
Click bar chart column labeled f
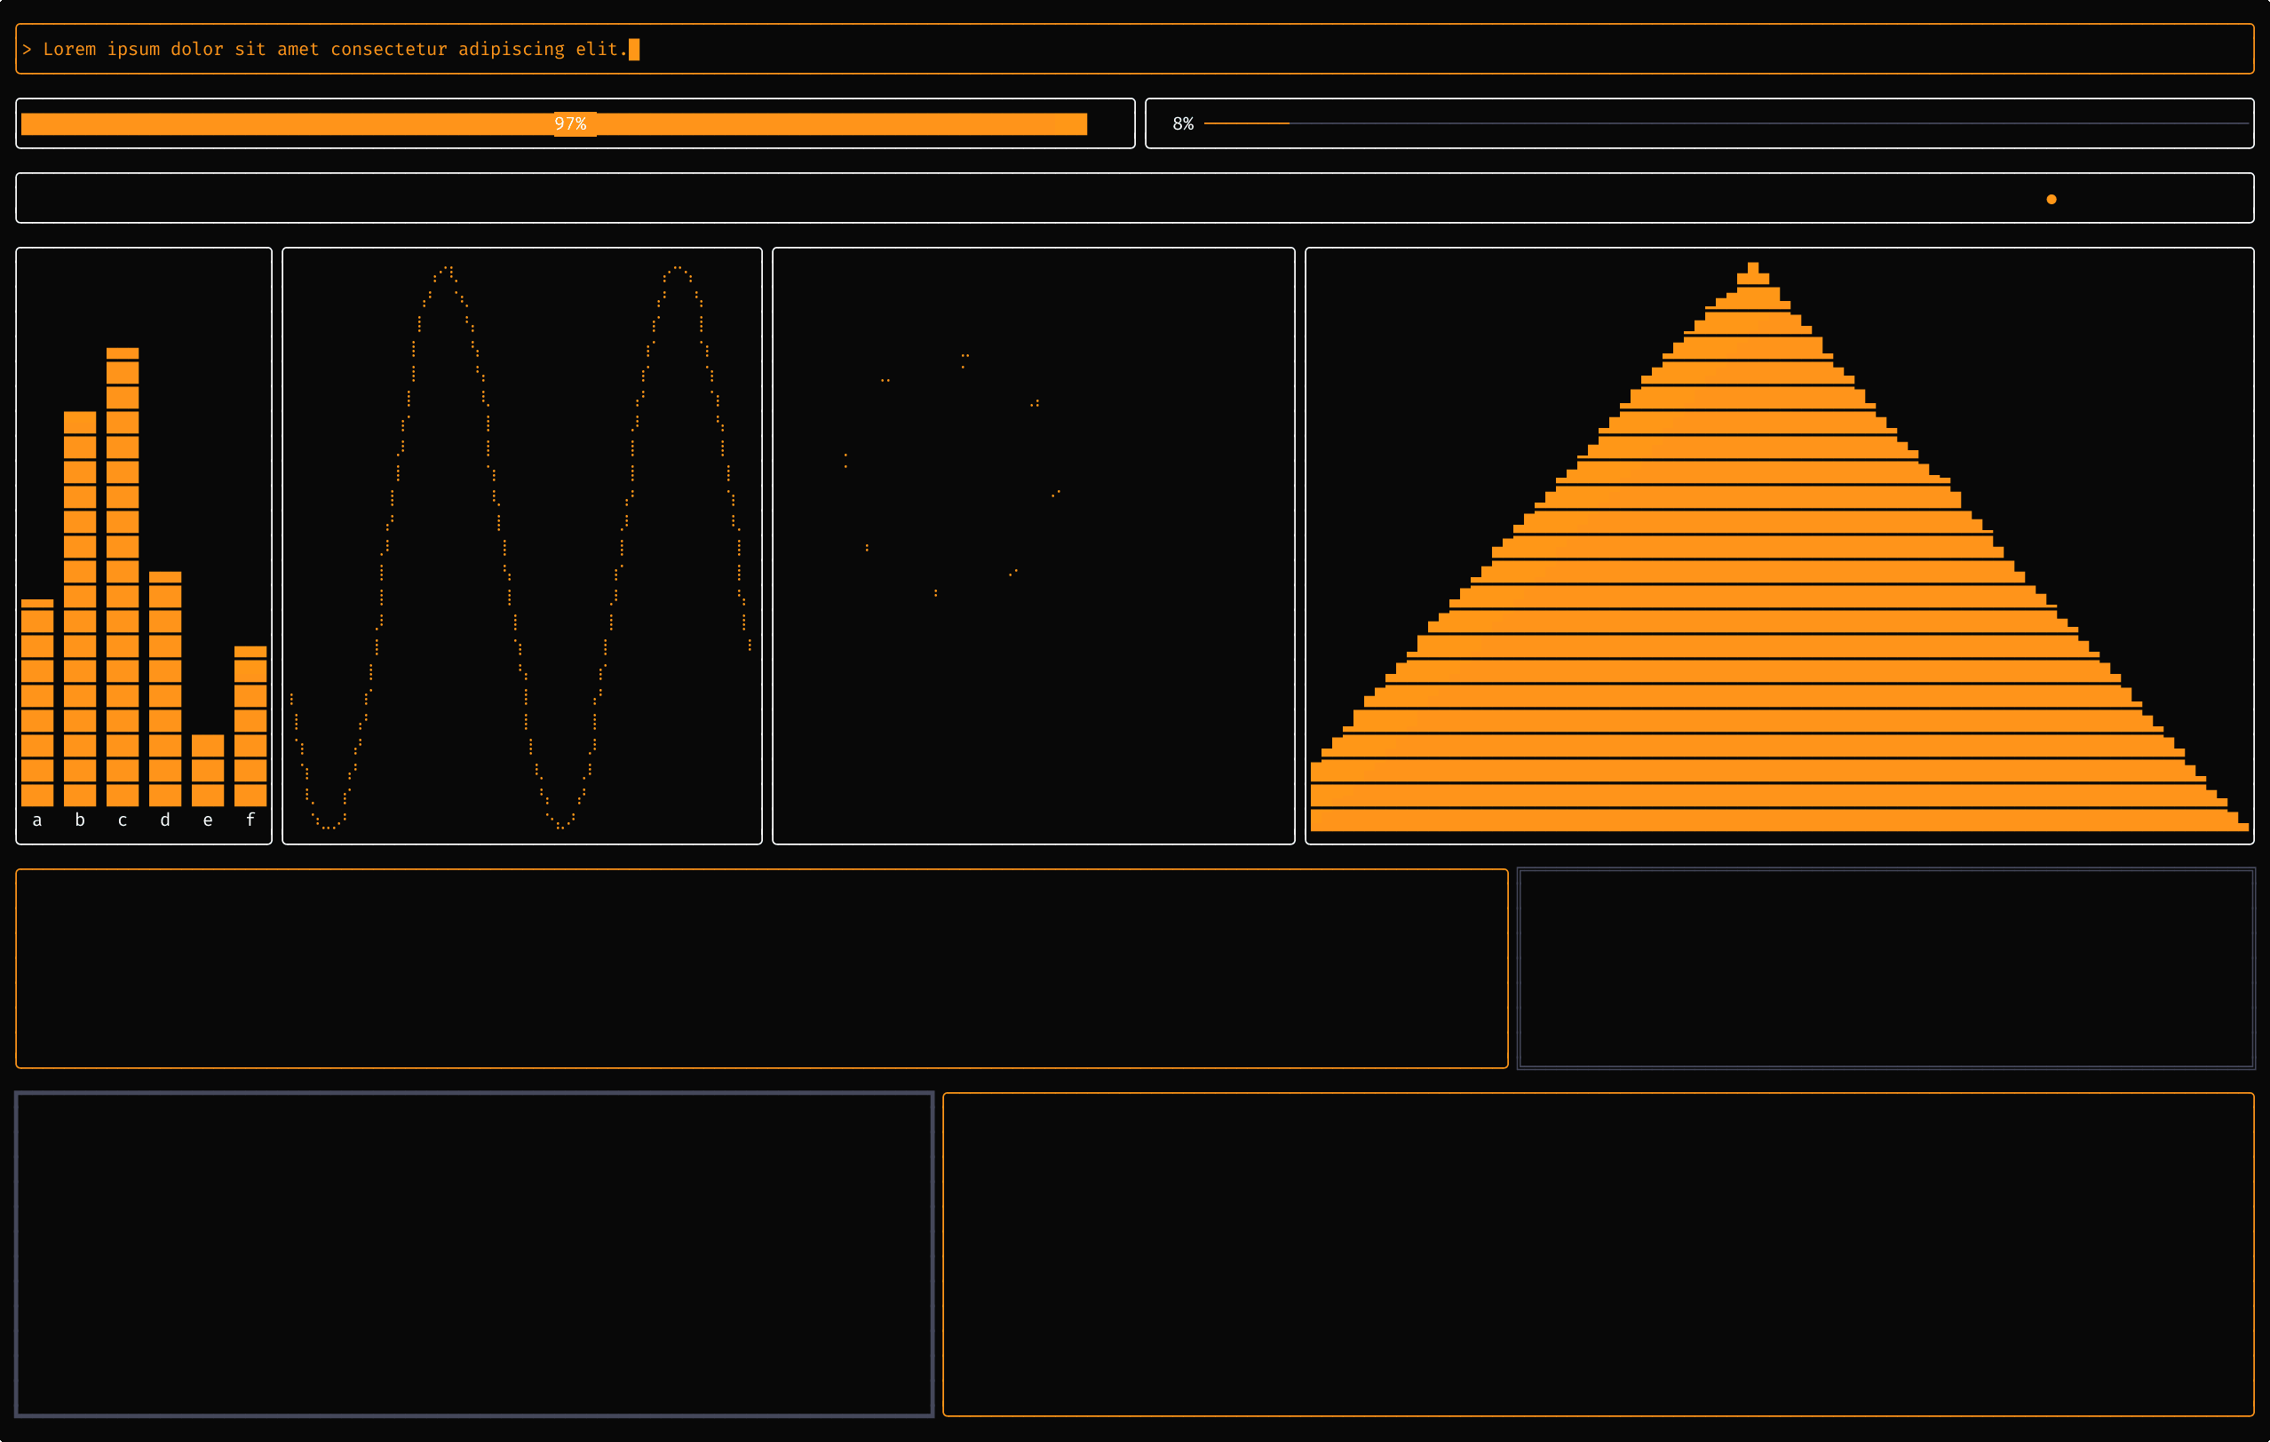250,725
